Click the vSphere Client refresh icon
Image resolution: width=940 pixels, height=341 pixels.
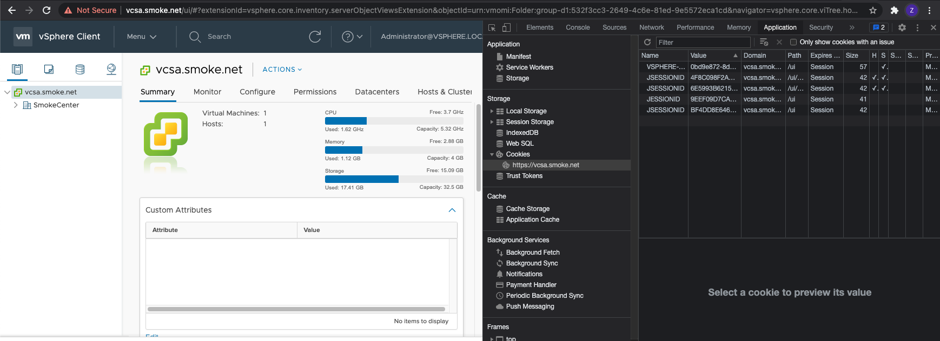point(315,37)
